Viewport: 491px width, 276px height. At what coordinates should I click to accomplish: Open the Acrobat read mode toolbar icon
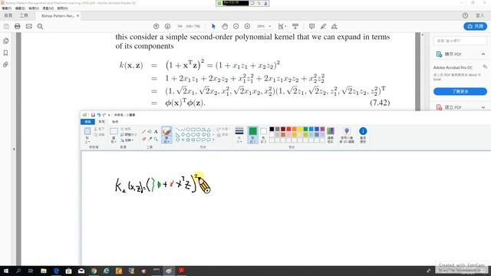coord(295,26)
